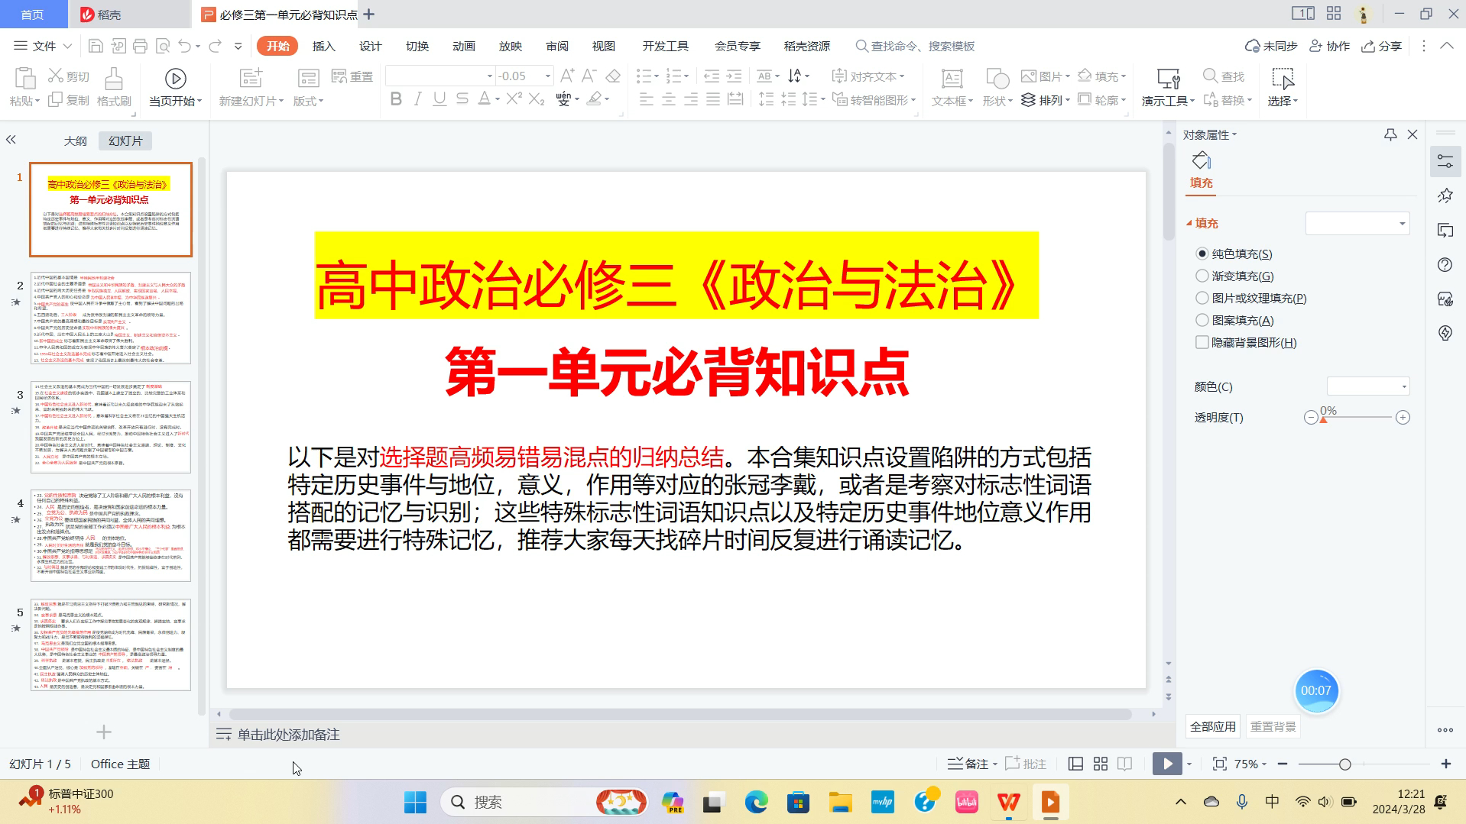The image size is (1466, 824).
Task: Select the 格式刷 format painter tool
Action: pyautogui.click(x=113, y=86)
